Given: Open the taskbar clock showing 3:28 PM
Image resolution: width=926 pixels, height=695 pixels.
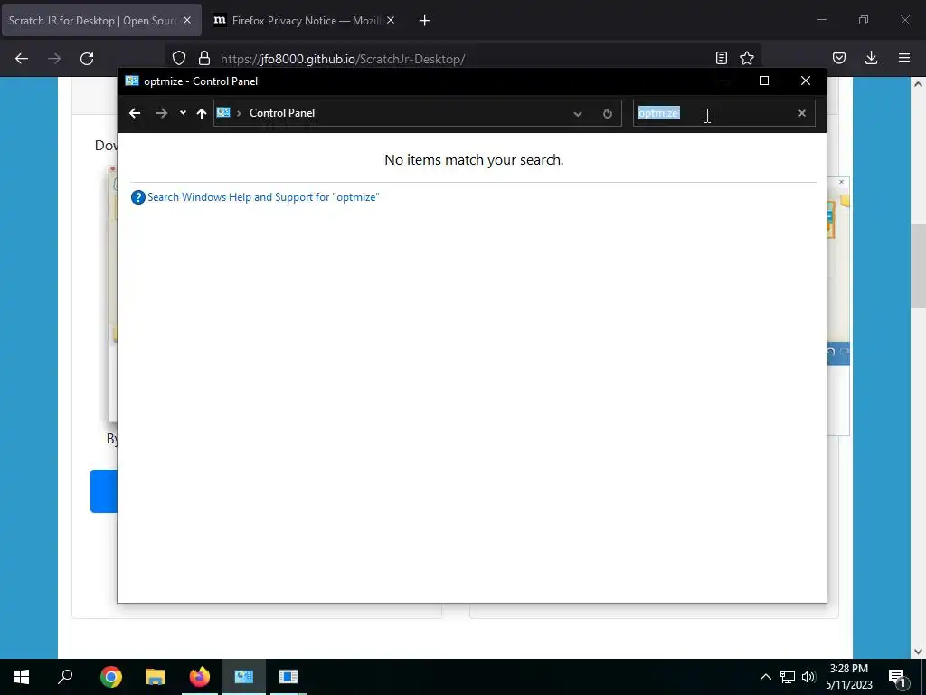Looking at the screenshot, I should (x=848, y=677).
